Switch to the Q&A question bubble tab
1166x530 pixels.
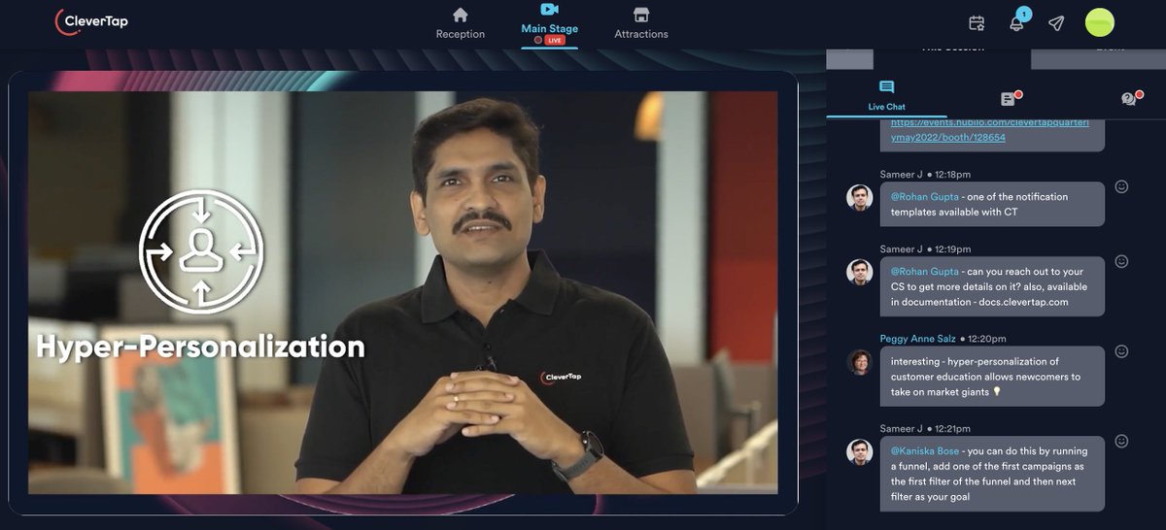pyautogui.click(x=1129, y=98)
